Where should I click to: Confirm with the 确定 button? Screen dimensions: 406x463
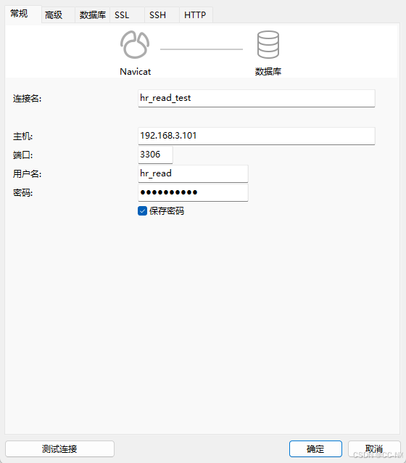(x=315, y=448)
